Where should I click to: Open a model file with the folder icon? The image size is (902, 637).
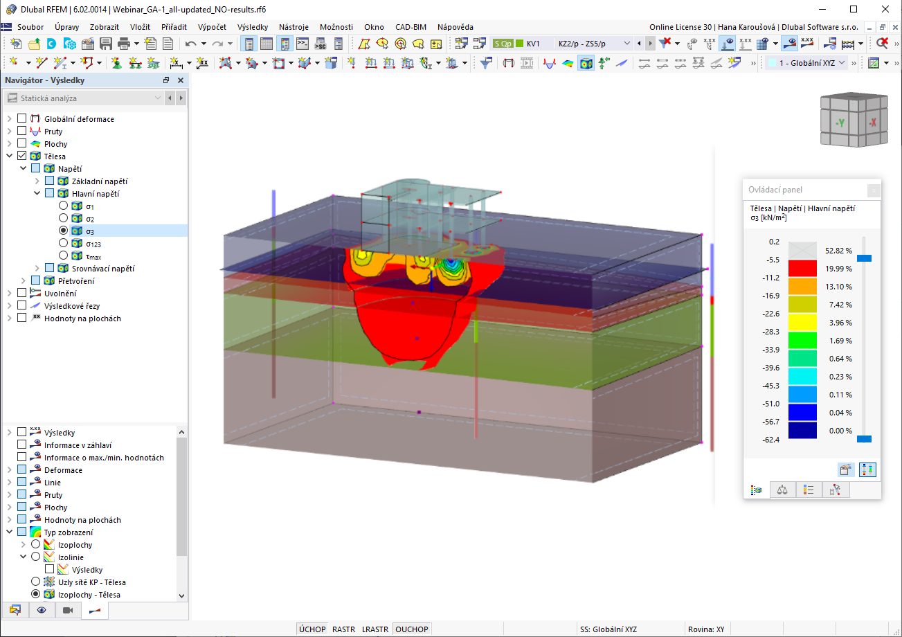[34, 44]
